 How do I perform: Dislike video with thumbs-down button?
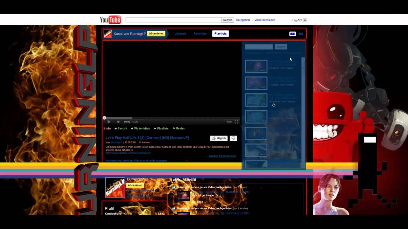point(233,138)
